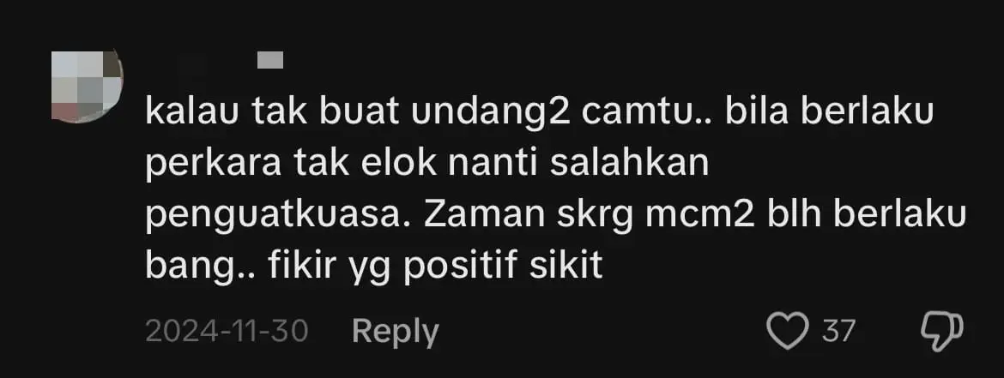Open the blurred username above the comment
This screenshot has width=1004, height=378.
click(269, 61)
